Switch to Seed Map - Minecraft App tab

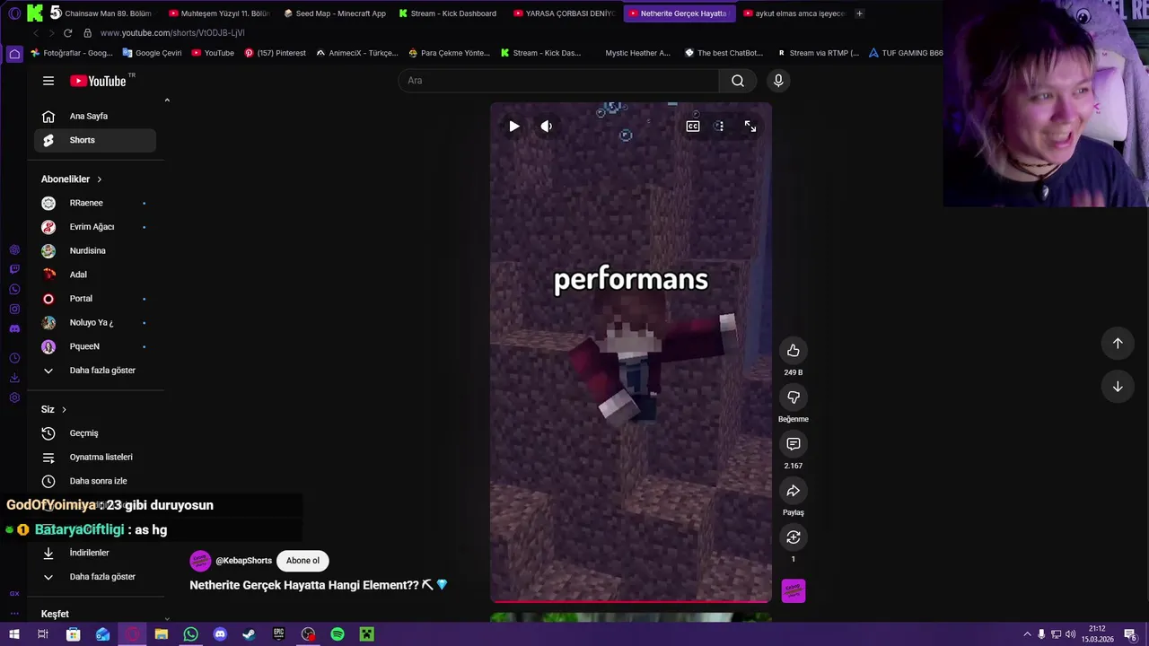pyautogui.click(x=334, y=13)
